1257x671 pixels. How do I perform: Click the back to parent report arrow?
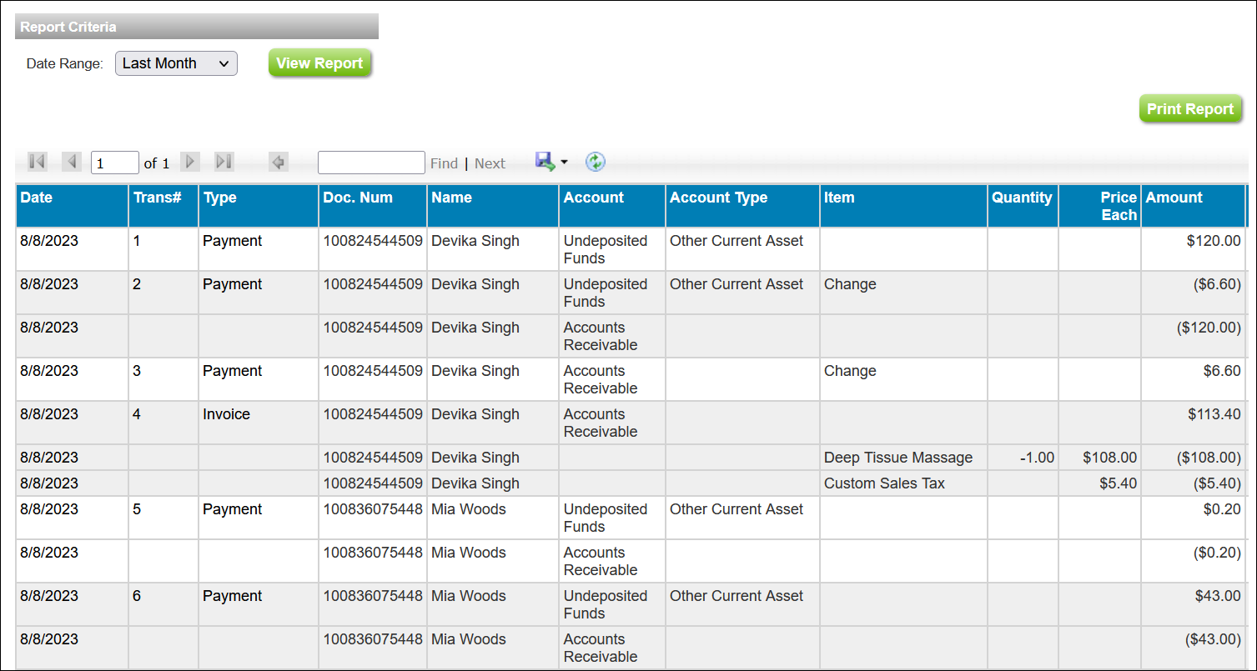point(278,162)
